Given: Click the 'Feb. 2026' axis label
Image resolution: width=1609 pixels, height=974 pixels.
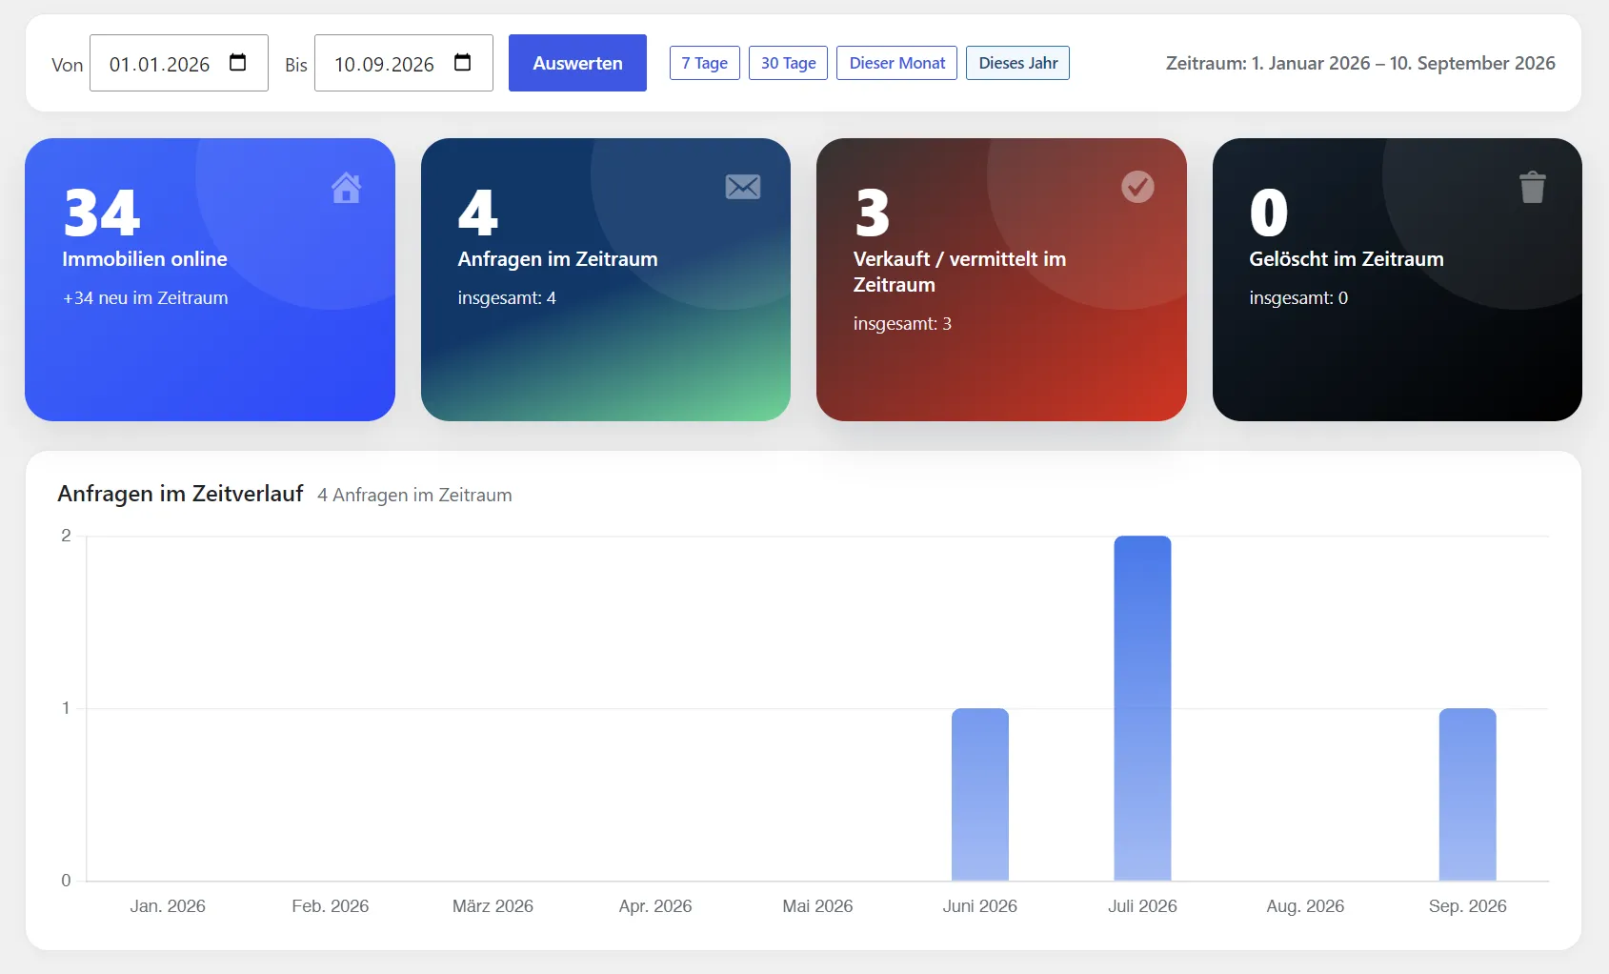Looking at the screenshot, I should coord(331,906).
